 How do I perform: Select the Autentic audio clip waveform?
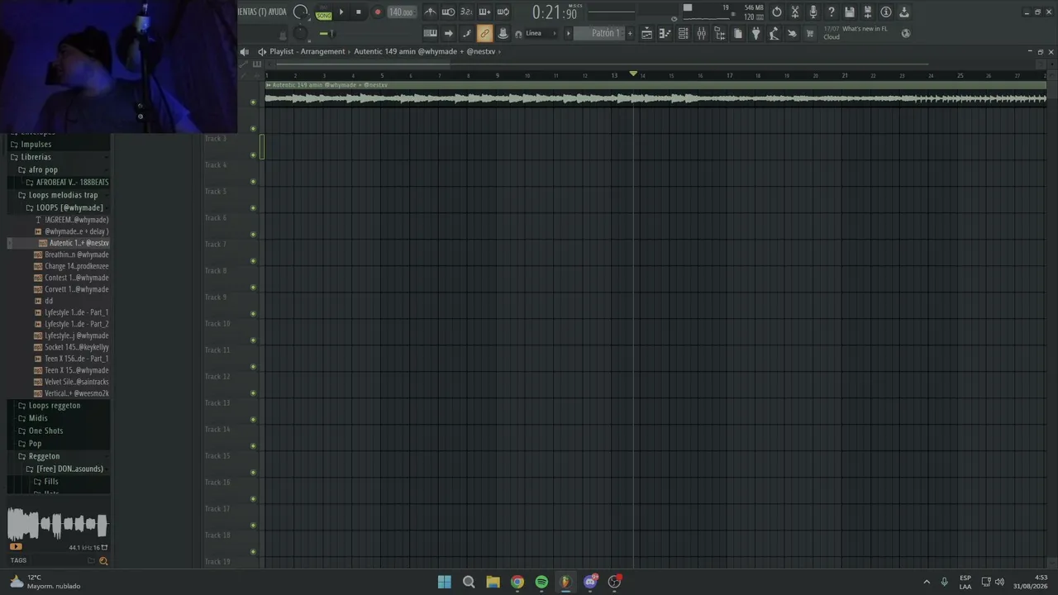[655, 98]
